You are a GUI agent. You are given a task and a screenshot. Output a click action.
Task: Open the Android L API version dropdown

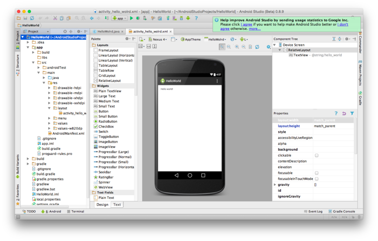coord(244,39)
